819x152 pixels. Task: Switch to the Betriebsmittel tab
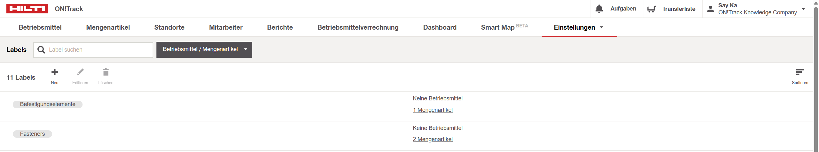[40, 27]
